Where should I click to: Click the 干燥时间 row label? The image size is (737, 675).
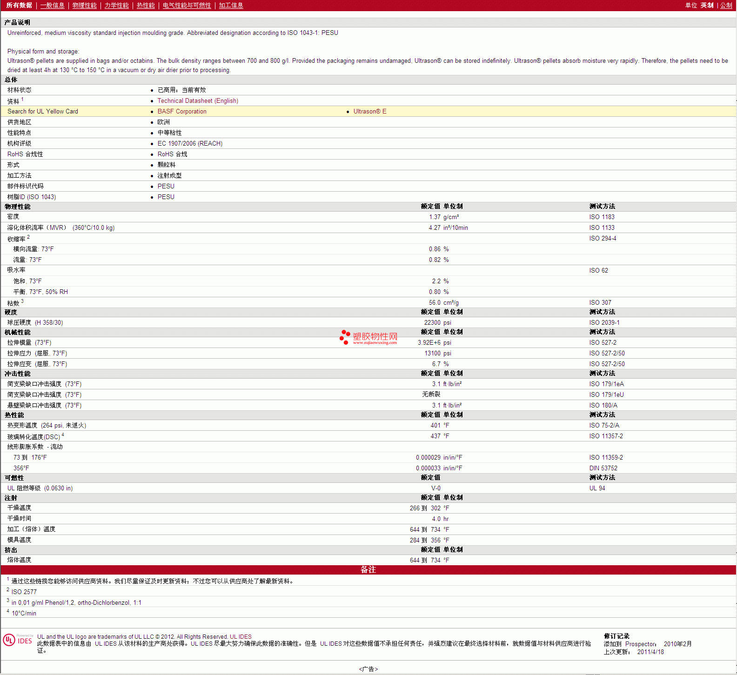point(19,519)
